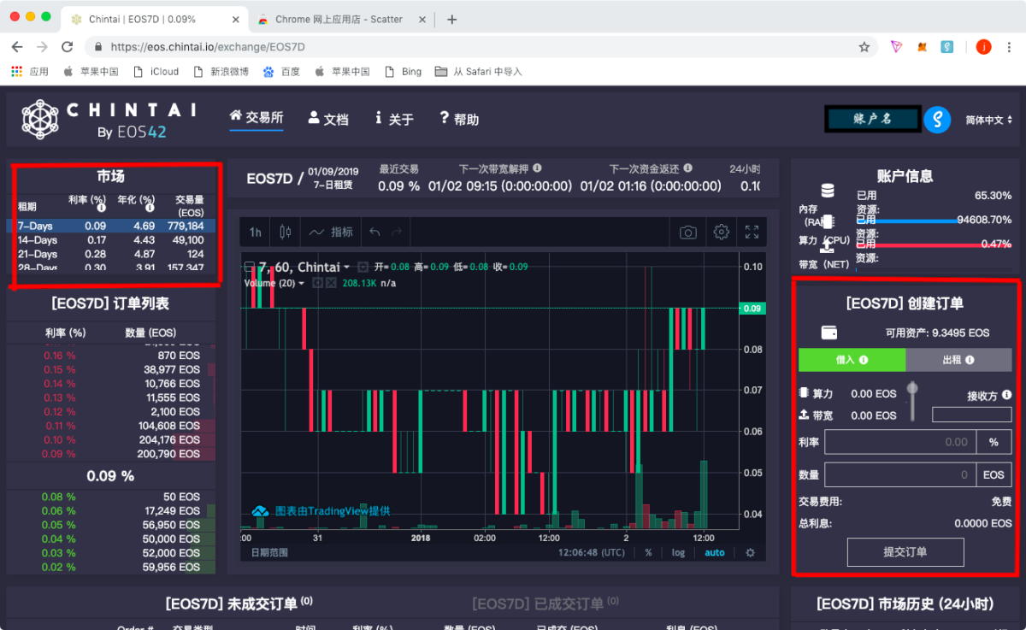Click the Scatter extension icon in Chrome toolbar

pyautogui.click(x=946, y=47)
